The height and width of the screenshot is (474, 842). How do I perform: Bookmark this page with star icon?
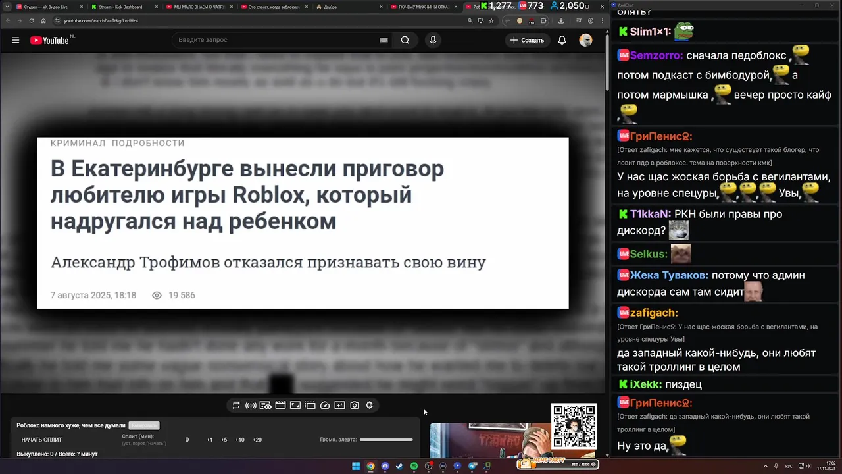pos(491,20)
